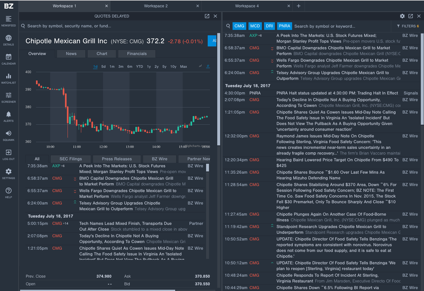Select the Chart tab
The image size is (424, 291).
[102, 54]
